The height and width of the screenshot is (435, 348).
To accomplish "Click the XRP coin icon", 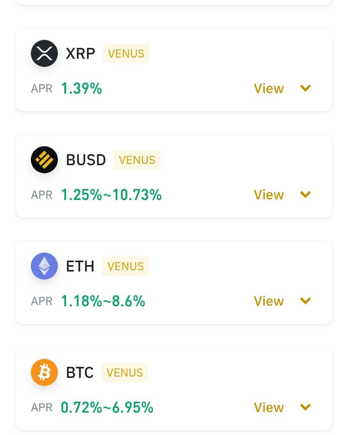I will (44, 54).
